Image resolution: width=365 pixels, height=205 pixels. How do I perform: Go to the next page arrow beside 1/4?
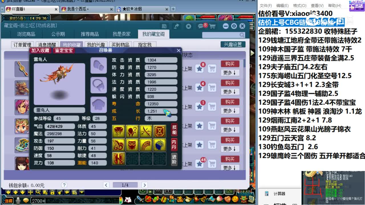pos(145,185)
